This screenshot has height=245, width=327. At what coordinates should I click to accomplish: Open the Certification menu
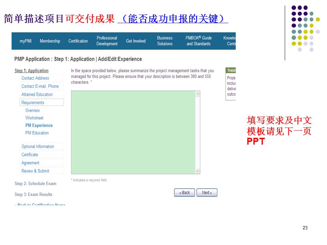point(78,41)
